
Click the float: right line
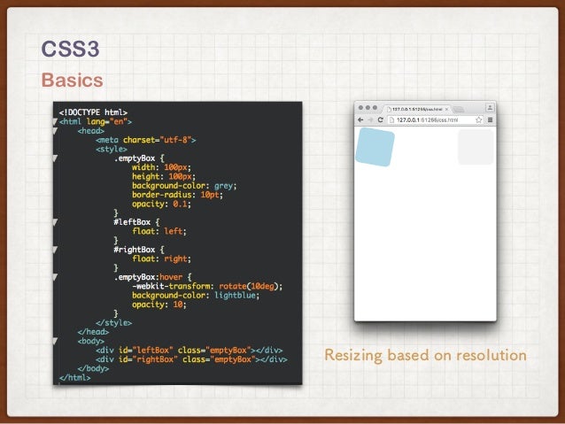point(161,258)
